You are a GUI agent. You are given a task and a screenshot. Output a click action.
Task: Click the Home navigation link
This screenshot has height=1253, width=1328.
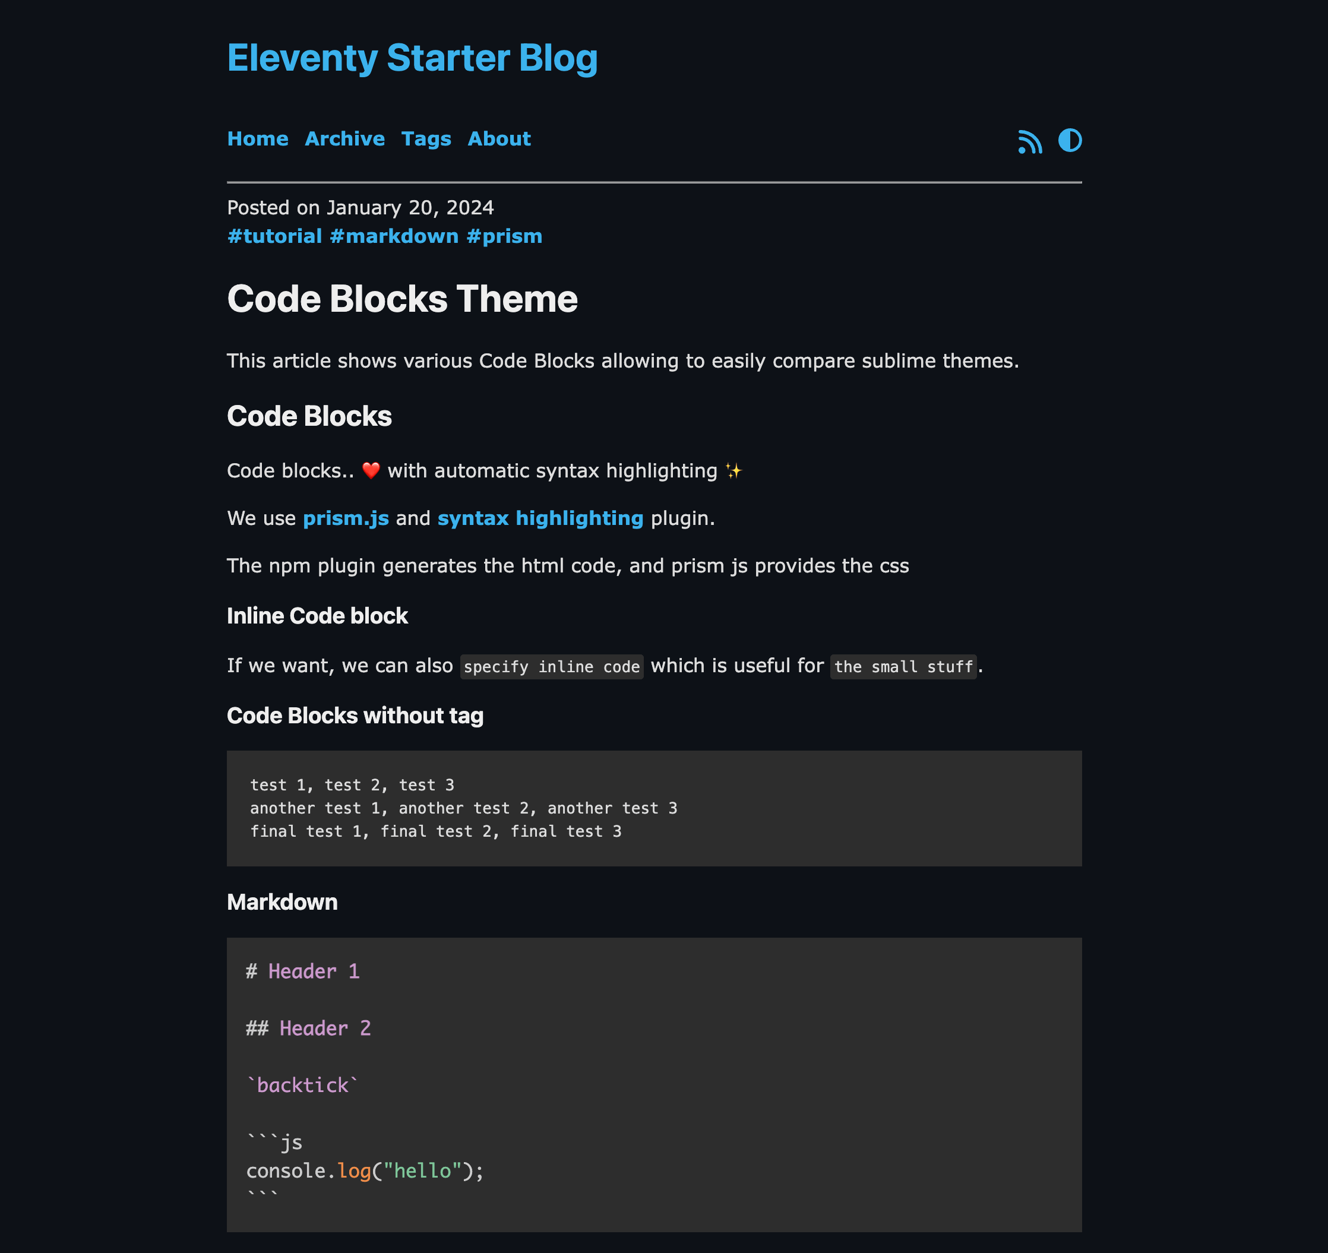tap(257, 139)
